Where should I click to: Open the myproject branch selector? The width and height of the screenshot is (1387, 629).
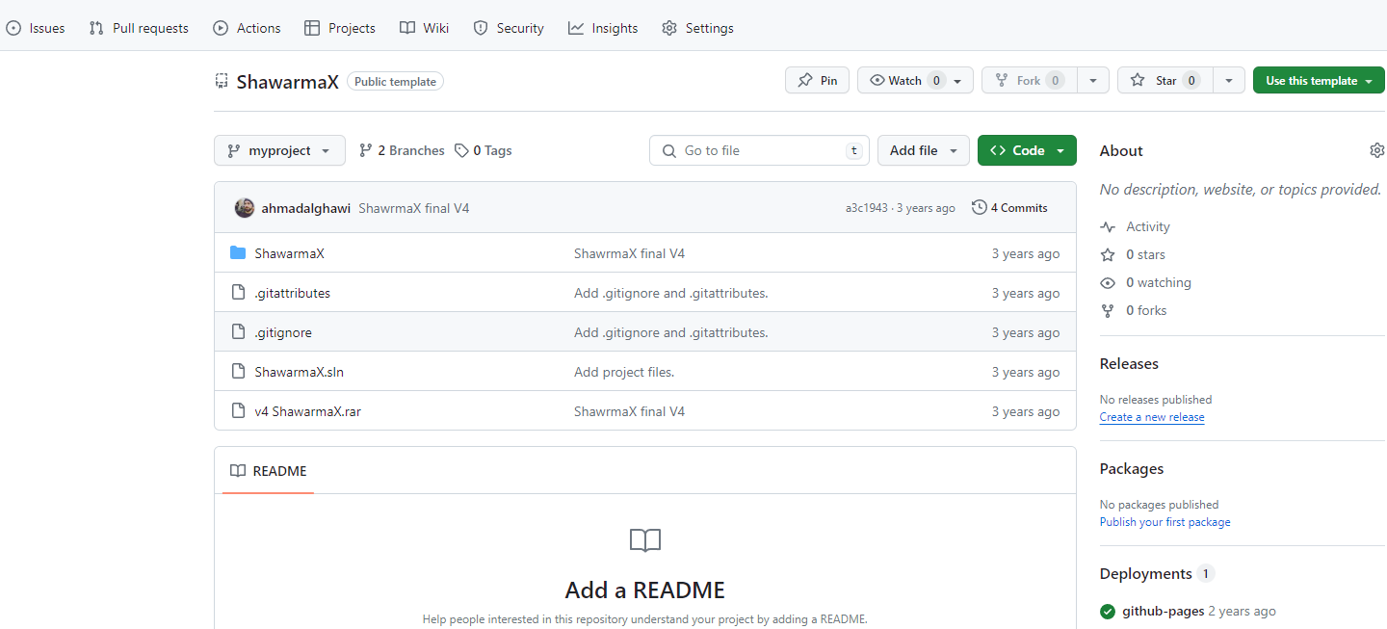tap(279, 150)
